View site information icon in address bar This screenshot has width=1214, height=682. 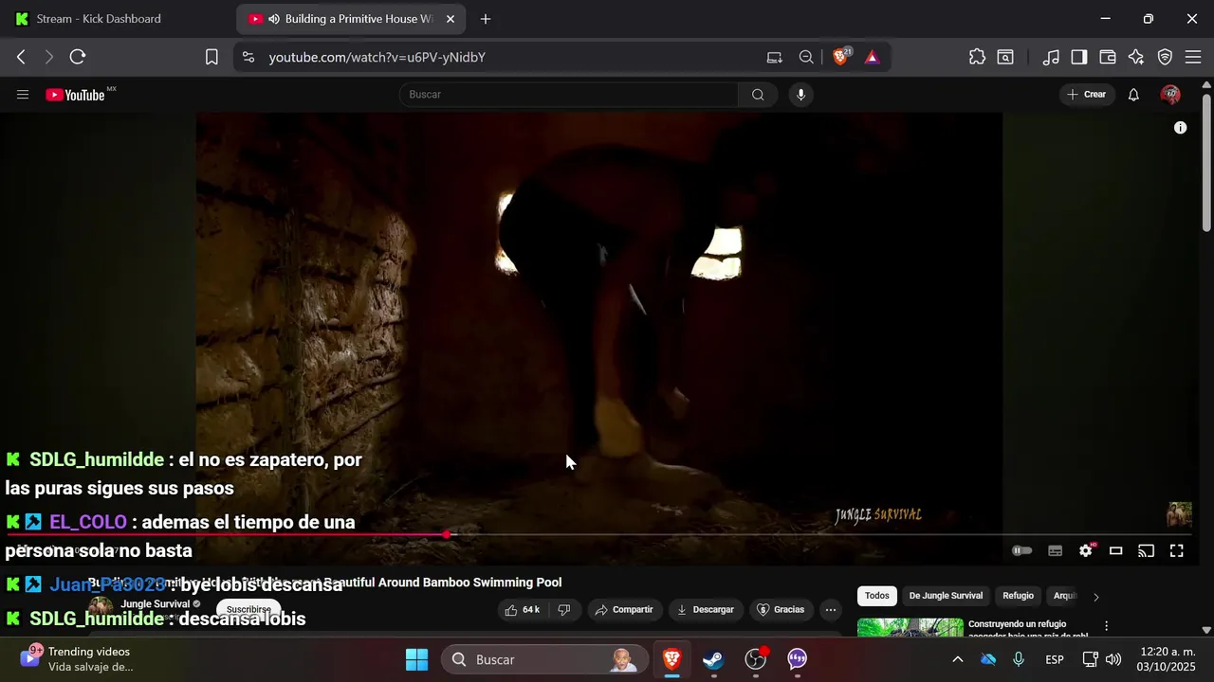[x=248, y=57]
